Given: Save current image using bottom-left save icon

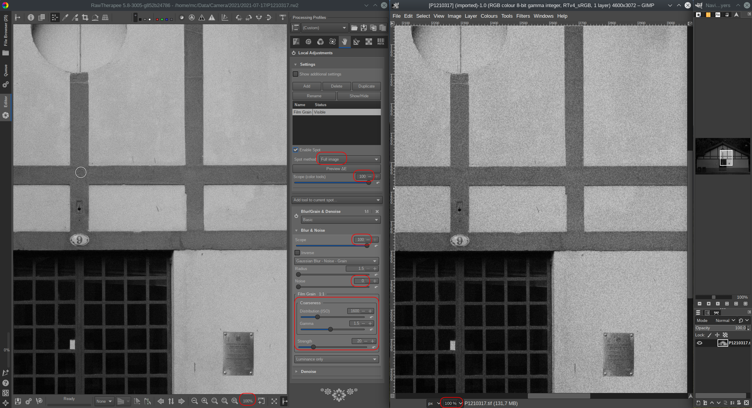Looking at the screenshot, I should point(18,401).
